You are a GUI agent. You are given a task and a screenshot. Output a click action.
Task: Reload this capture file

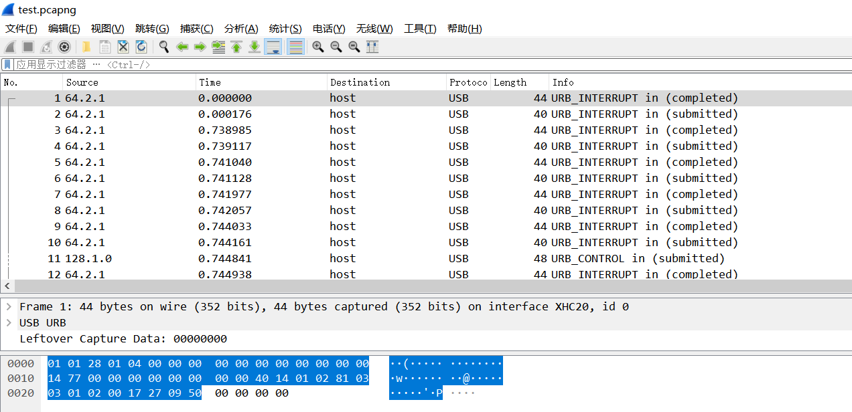[141, 47]
